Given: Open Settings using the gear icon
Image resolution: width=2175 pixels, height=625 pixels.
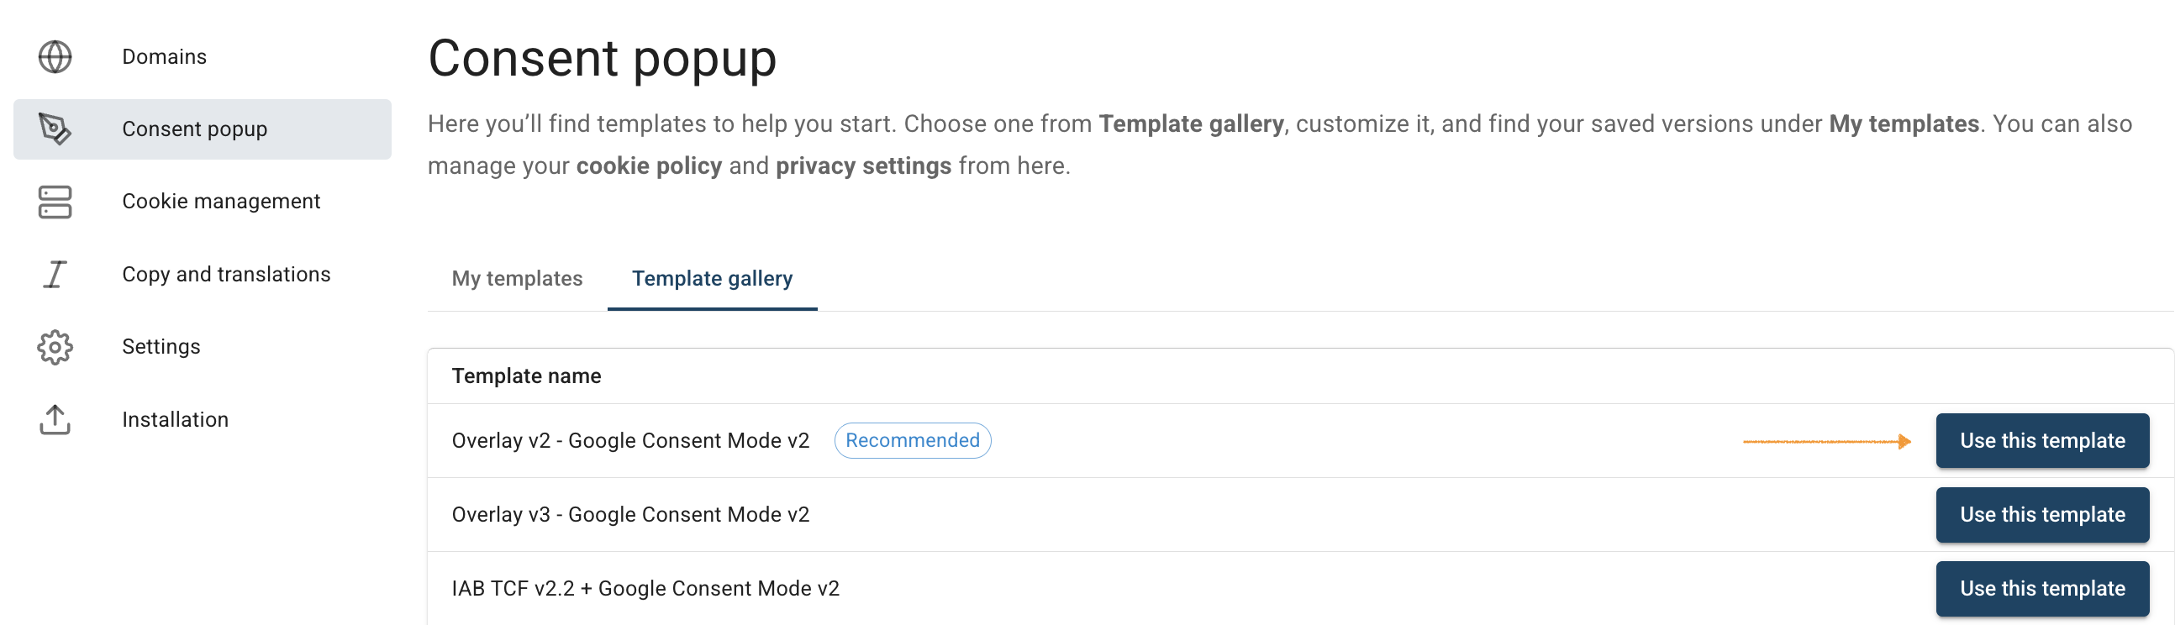Looking at the screenshot, I should pos(54,346).
